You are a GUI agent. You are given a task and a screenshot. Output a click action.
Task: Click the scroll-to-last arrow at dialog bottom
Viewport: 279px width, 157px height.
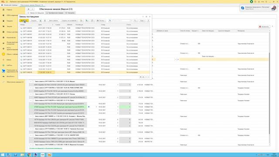point(148,77)
